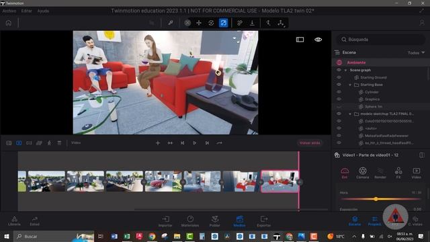430x242 pixels.
Task: Click the fullscreen arrows at title right
Action: coord(421,11)
